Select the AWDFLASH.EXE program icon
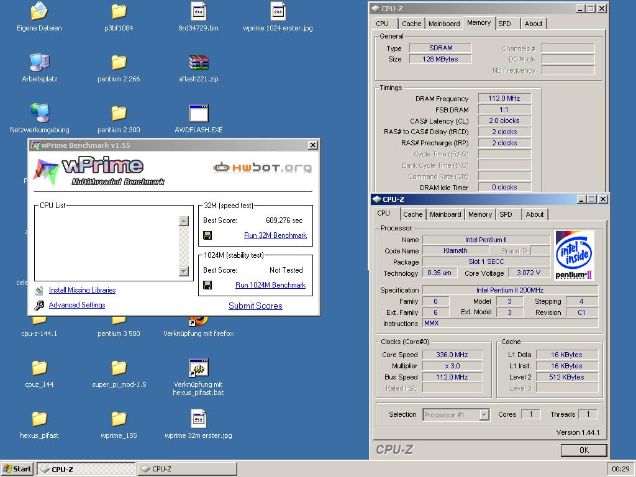Screen dimensions: 636x477 pyautogui.click(x=198, y=113)
